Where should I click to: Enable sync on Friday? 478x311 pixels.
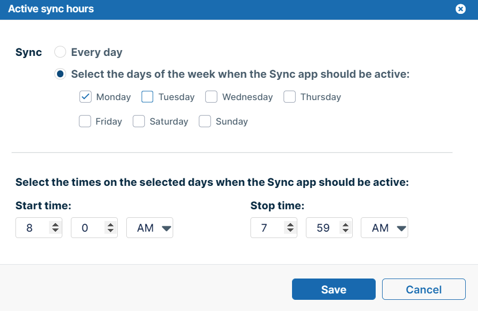click(85, 121)
